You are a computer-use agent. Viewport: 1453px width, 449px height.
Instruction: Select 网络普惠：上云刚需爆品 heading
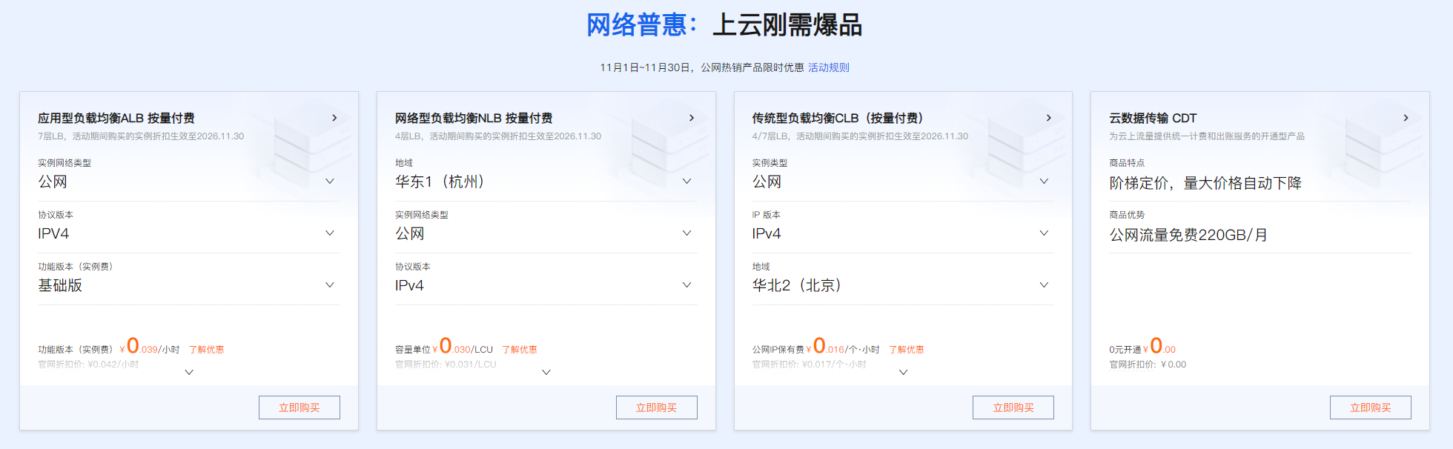(x=724, y=25)
